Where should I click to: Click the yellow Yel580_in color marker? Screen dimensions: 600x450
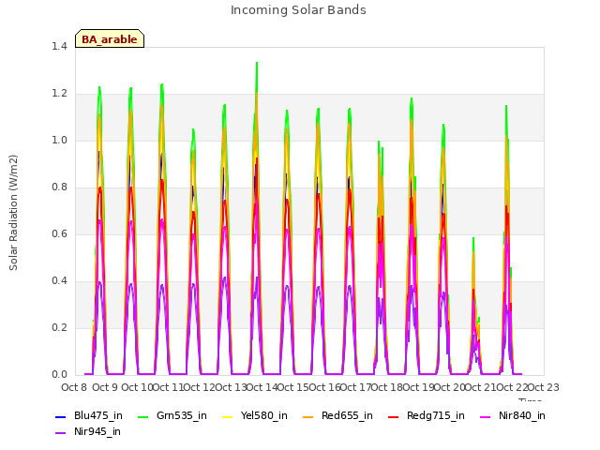coord(227,416)
